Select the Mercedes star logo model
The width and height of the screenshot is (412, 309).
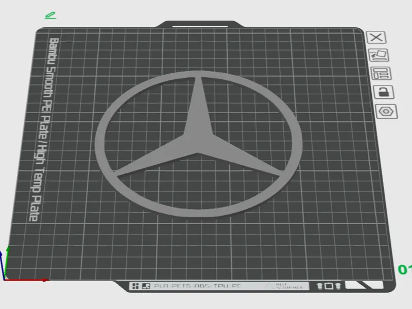(199, 143)
